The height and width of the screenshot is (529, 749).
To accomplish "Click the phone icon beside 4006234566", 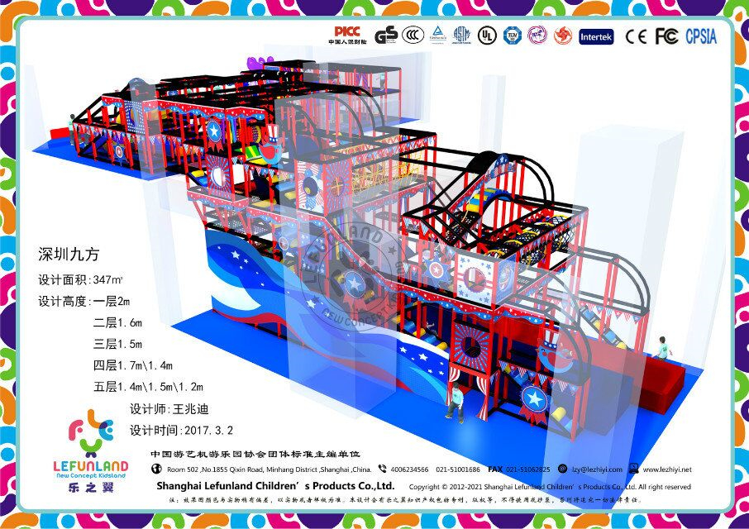I will [x=382, y=469].
